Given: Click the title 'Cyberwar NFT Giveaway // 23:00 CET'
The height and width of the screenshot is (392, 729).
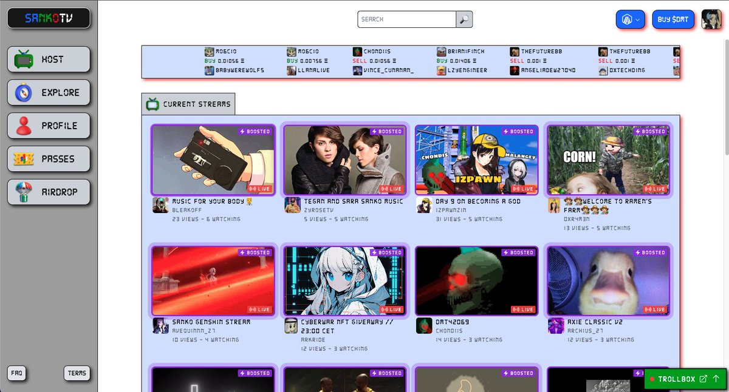Looking at the screenshot, I should pyautogui.click(x=347, y=326).
